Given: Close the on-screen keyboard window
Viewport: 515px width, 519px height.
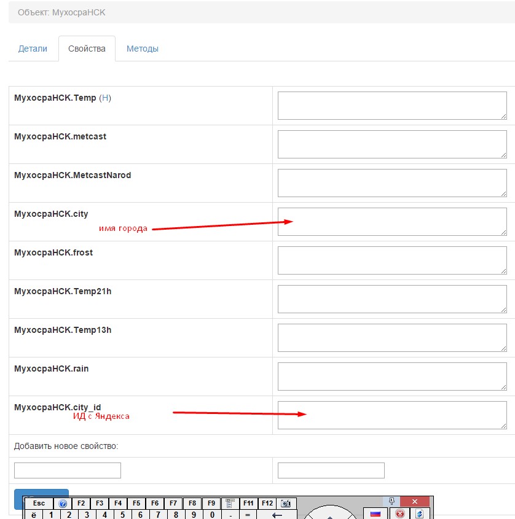Looking at the screenshot, I should click(415, 501).
